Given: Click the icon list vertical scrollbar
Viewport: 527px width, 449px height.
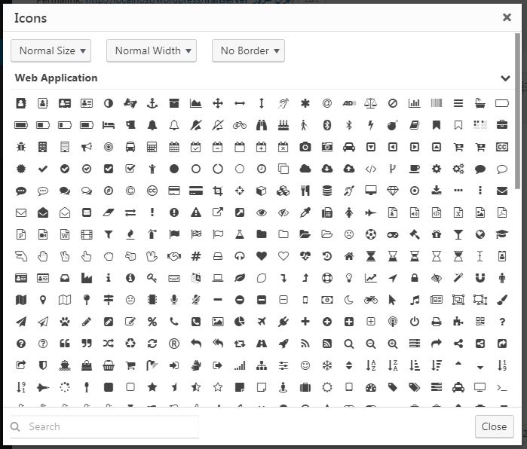Looking at the screenshot, I should [517, 111].
